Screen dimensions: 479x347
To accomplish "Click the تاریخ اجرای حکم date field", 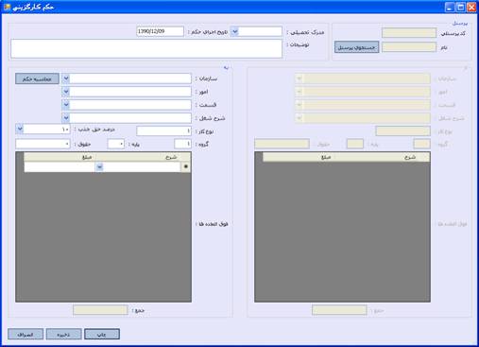I will click(160, 31).
